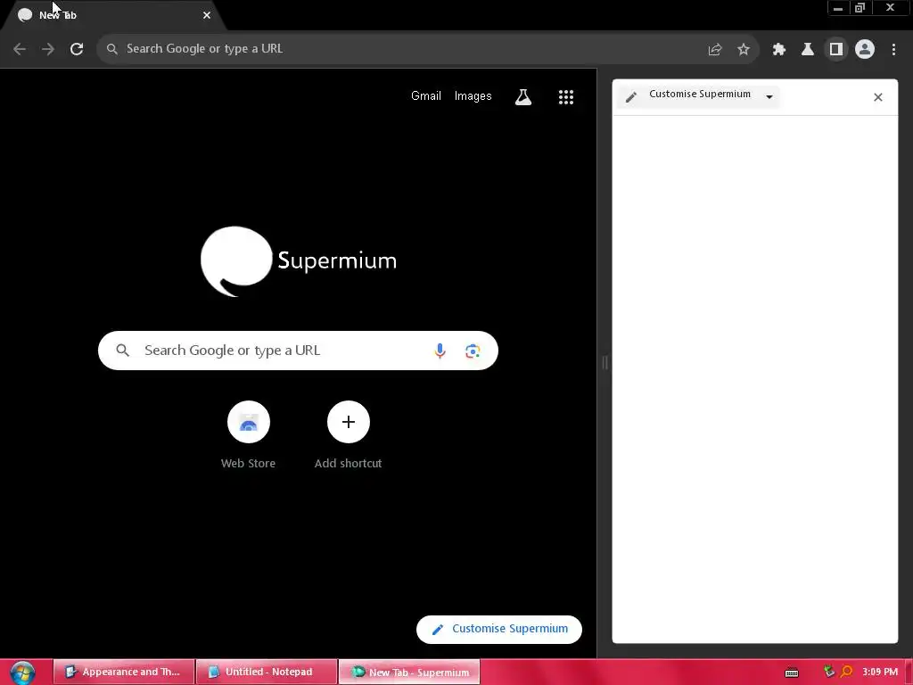
Task: Click New Tab - Supermium taskbar button
Action: 409,672
